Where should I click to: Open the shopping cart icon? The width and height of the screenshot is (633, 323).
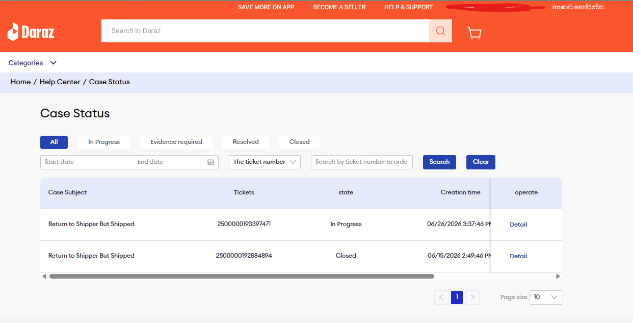pos(474,33)
